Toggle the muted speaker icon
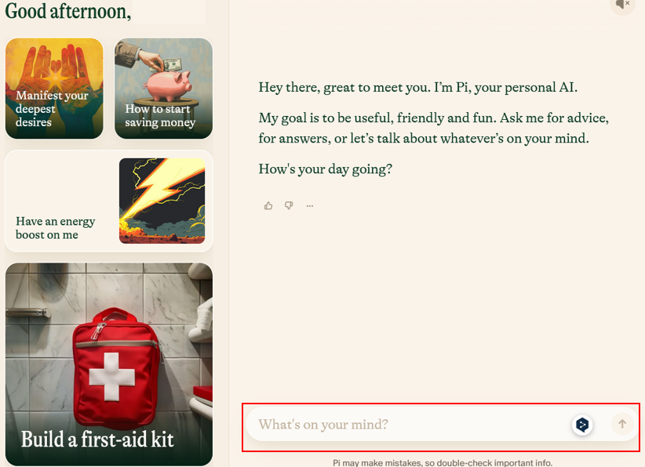 click(623, 5)
